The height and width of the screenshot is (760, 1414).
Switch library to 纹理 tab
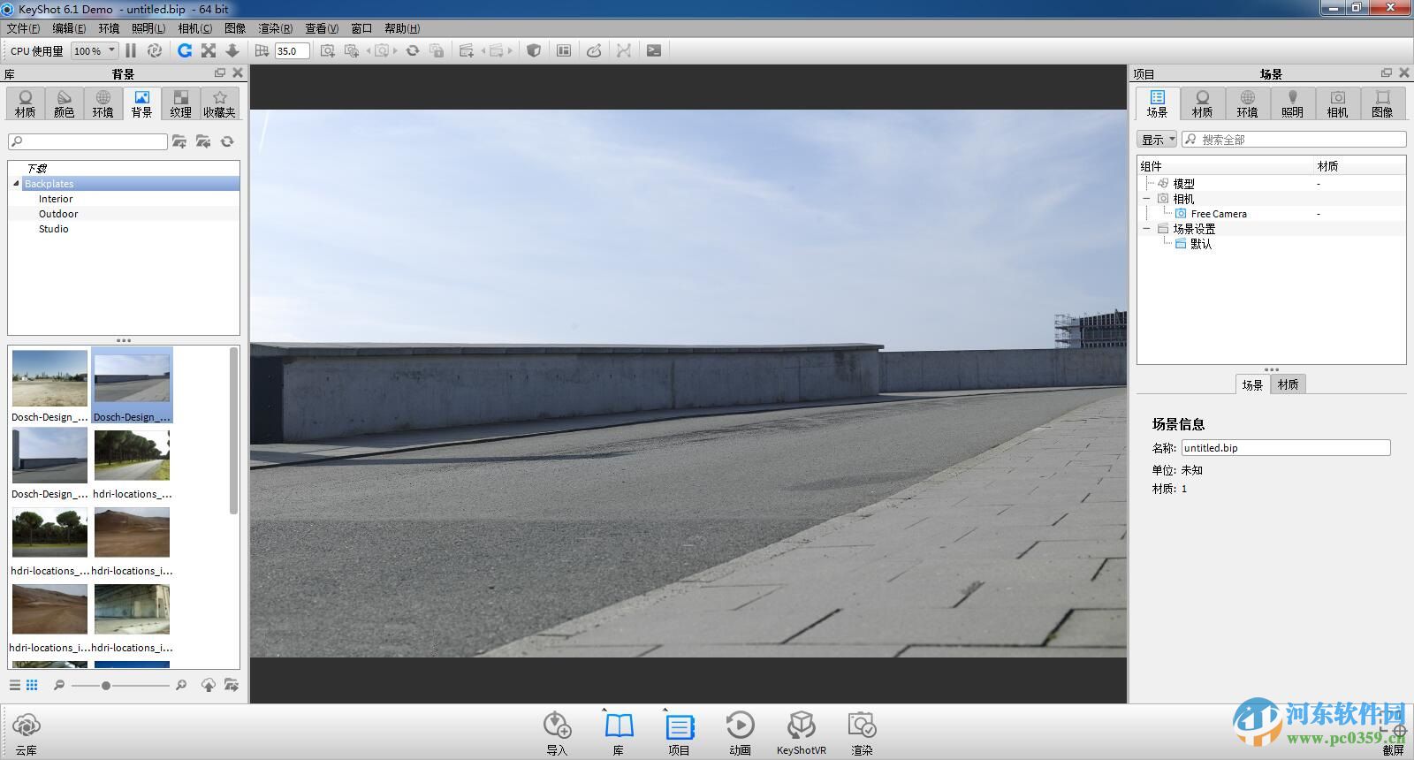[180, 103]
